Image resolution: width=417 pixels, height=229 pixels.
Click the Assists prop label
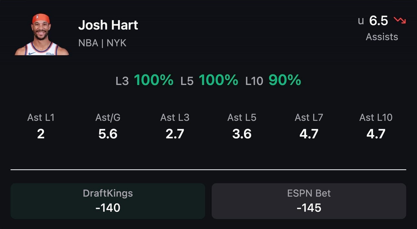pyautogui.click(x=382, y=37)
